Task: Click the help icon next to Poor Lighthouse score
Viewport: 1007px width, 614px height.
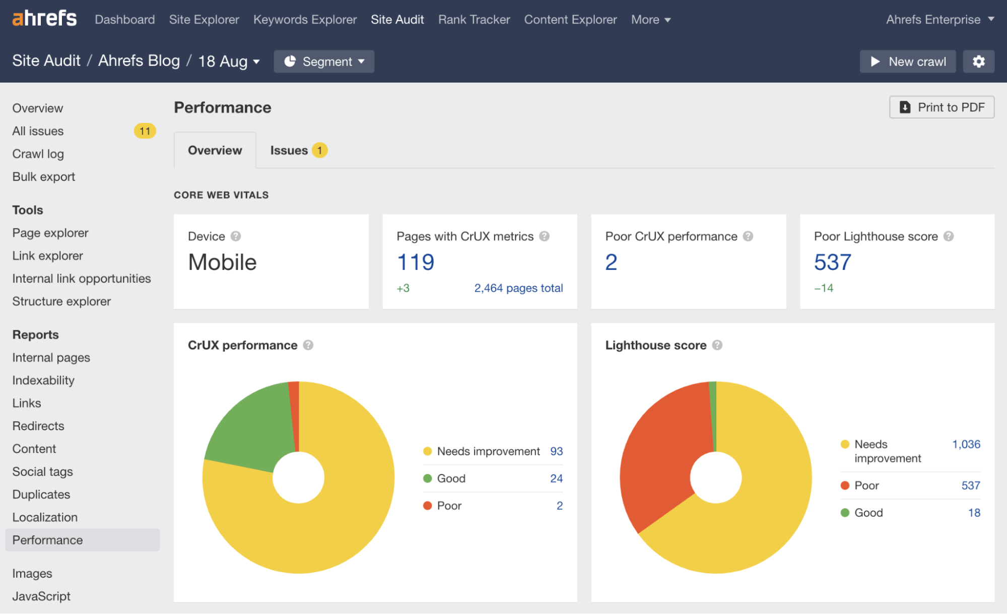Action: 949,236
